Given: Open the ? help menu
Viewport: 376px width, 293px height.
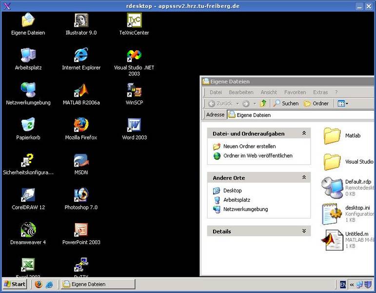Looking at the screenshot, I should (x=336, y=92).
